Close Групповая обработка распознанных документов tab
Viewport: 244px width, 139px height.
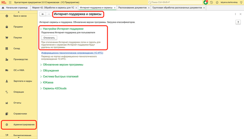204,8
